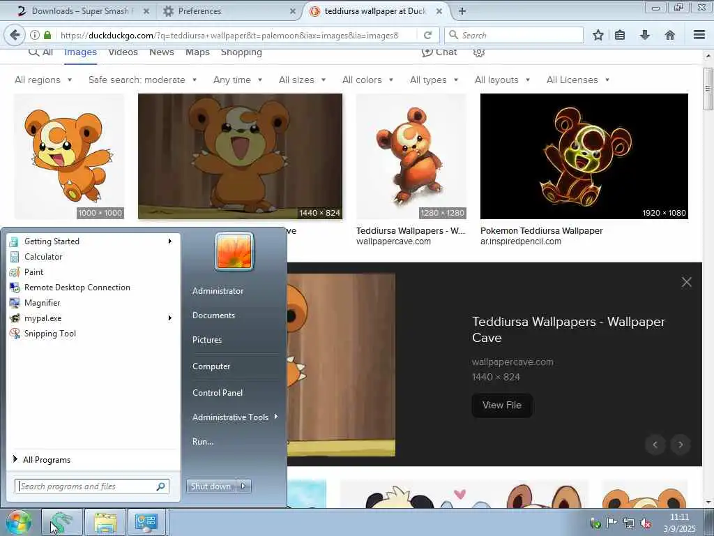This screenshot has width=714, height=536.
Task: Open Action Center flag tray icon
Action: coord(612,523)
